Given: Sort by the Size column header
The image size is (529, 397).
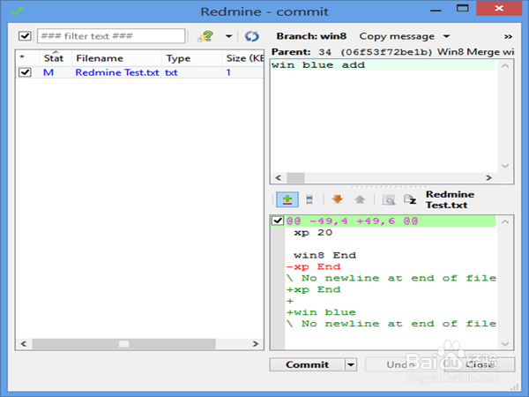Looking at the screenshot, I should click(243, 58).
